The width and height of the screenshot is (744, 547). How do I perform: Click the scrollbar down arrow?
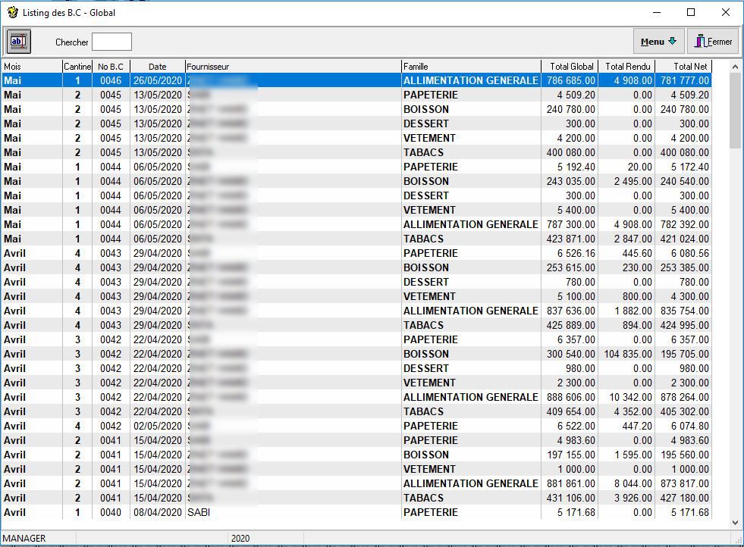click(x=735, y=523)
